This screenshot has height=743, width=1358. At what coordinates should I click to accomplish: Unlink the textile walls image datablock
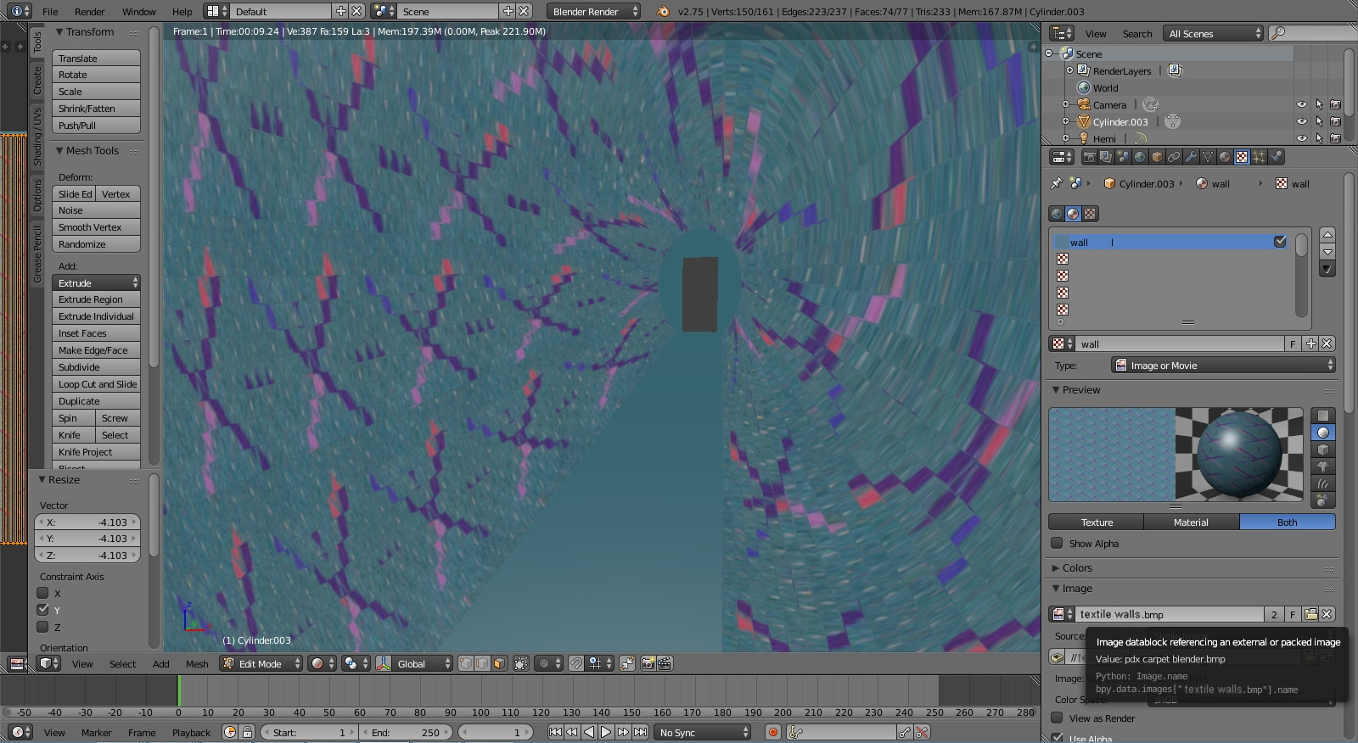point(1327,614)
